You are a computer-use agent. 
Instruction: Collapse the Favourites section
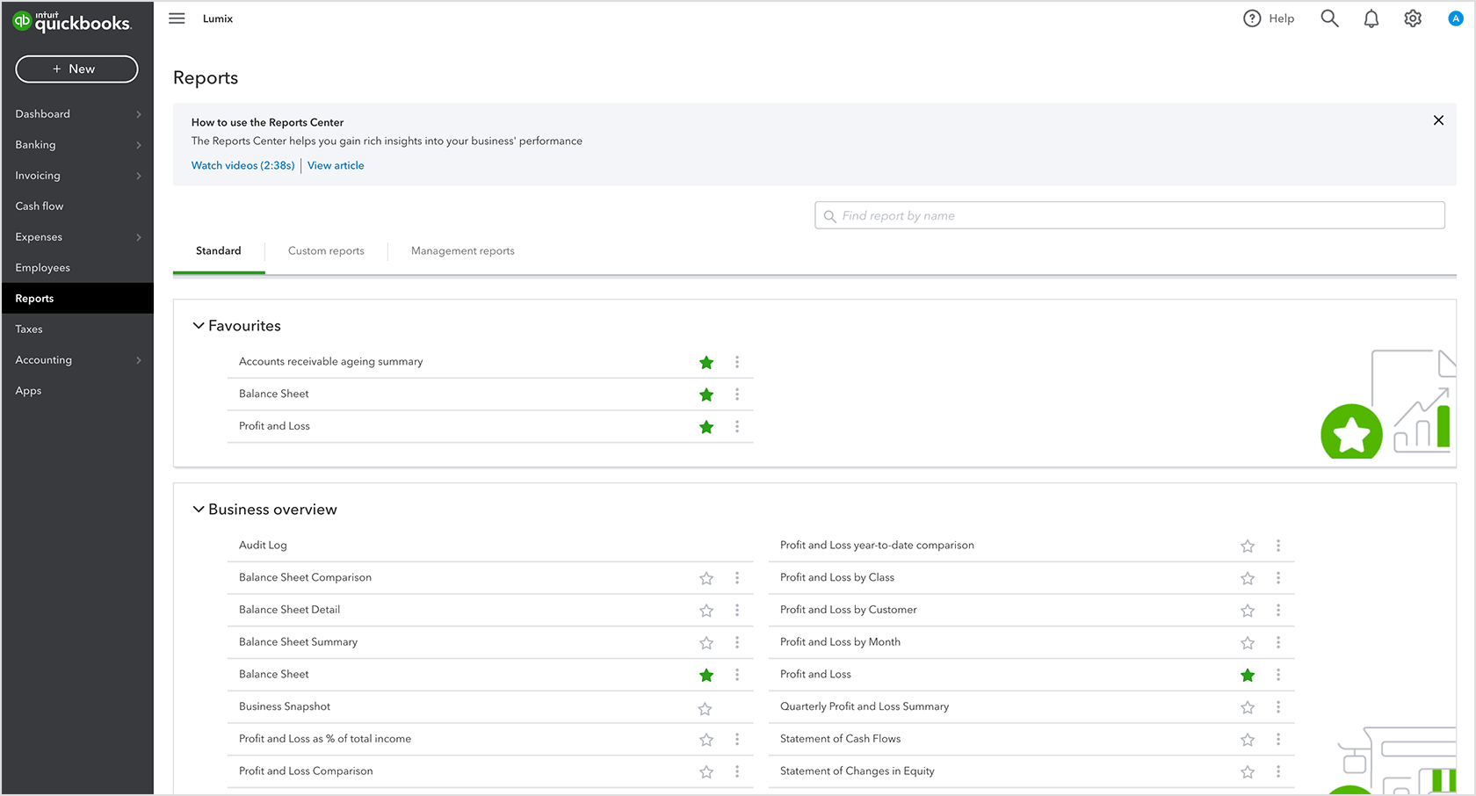[x=199, y=326]
